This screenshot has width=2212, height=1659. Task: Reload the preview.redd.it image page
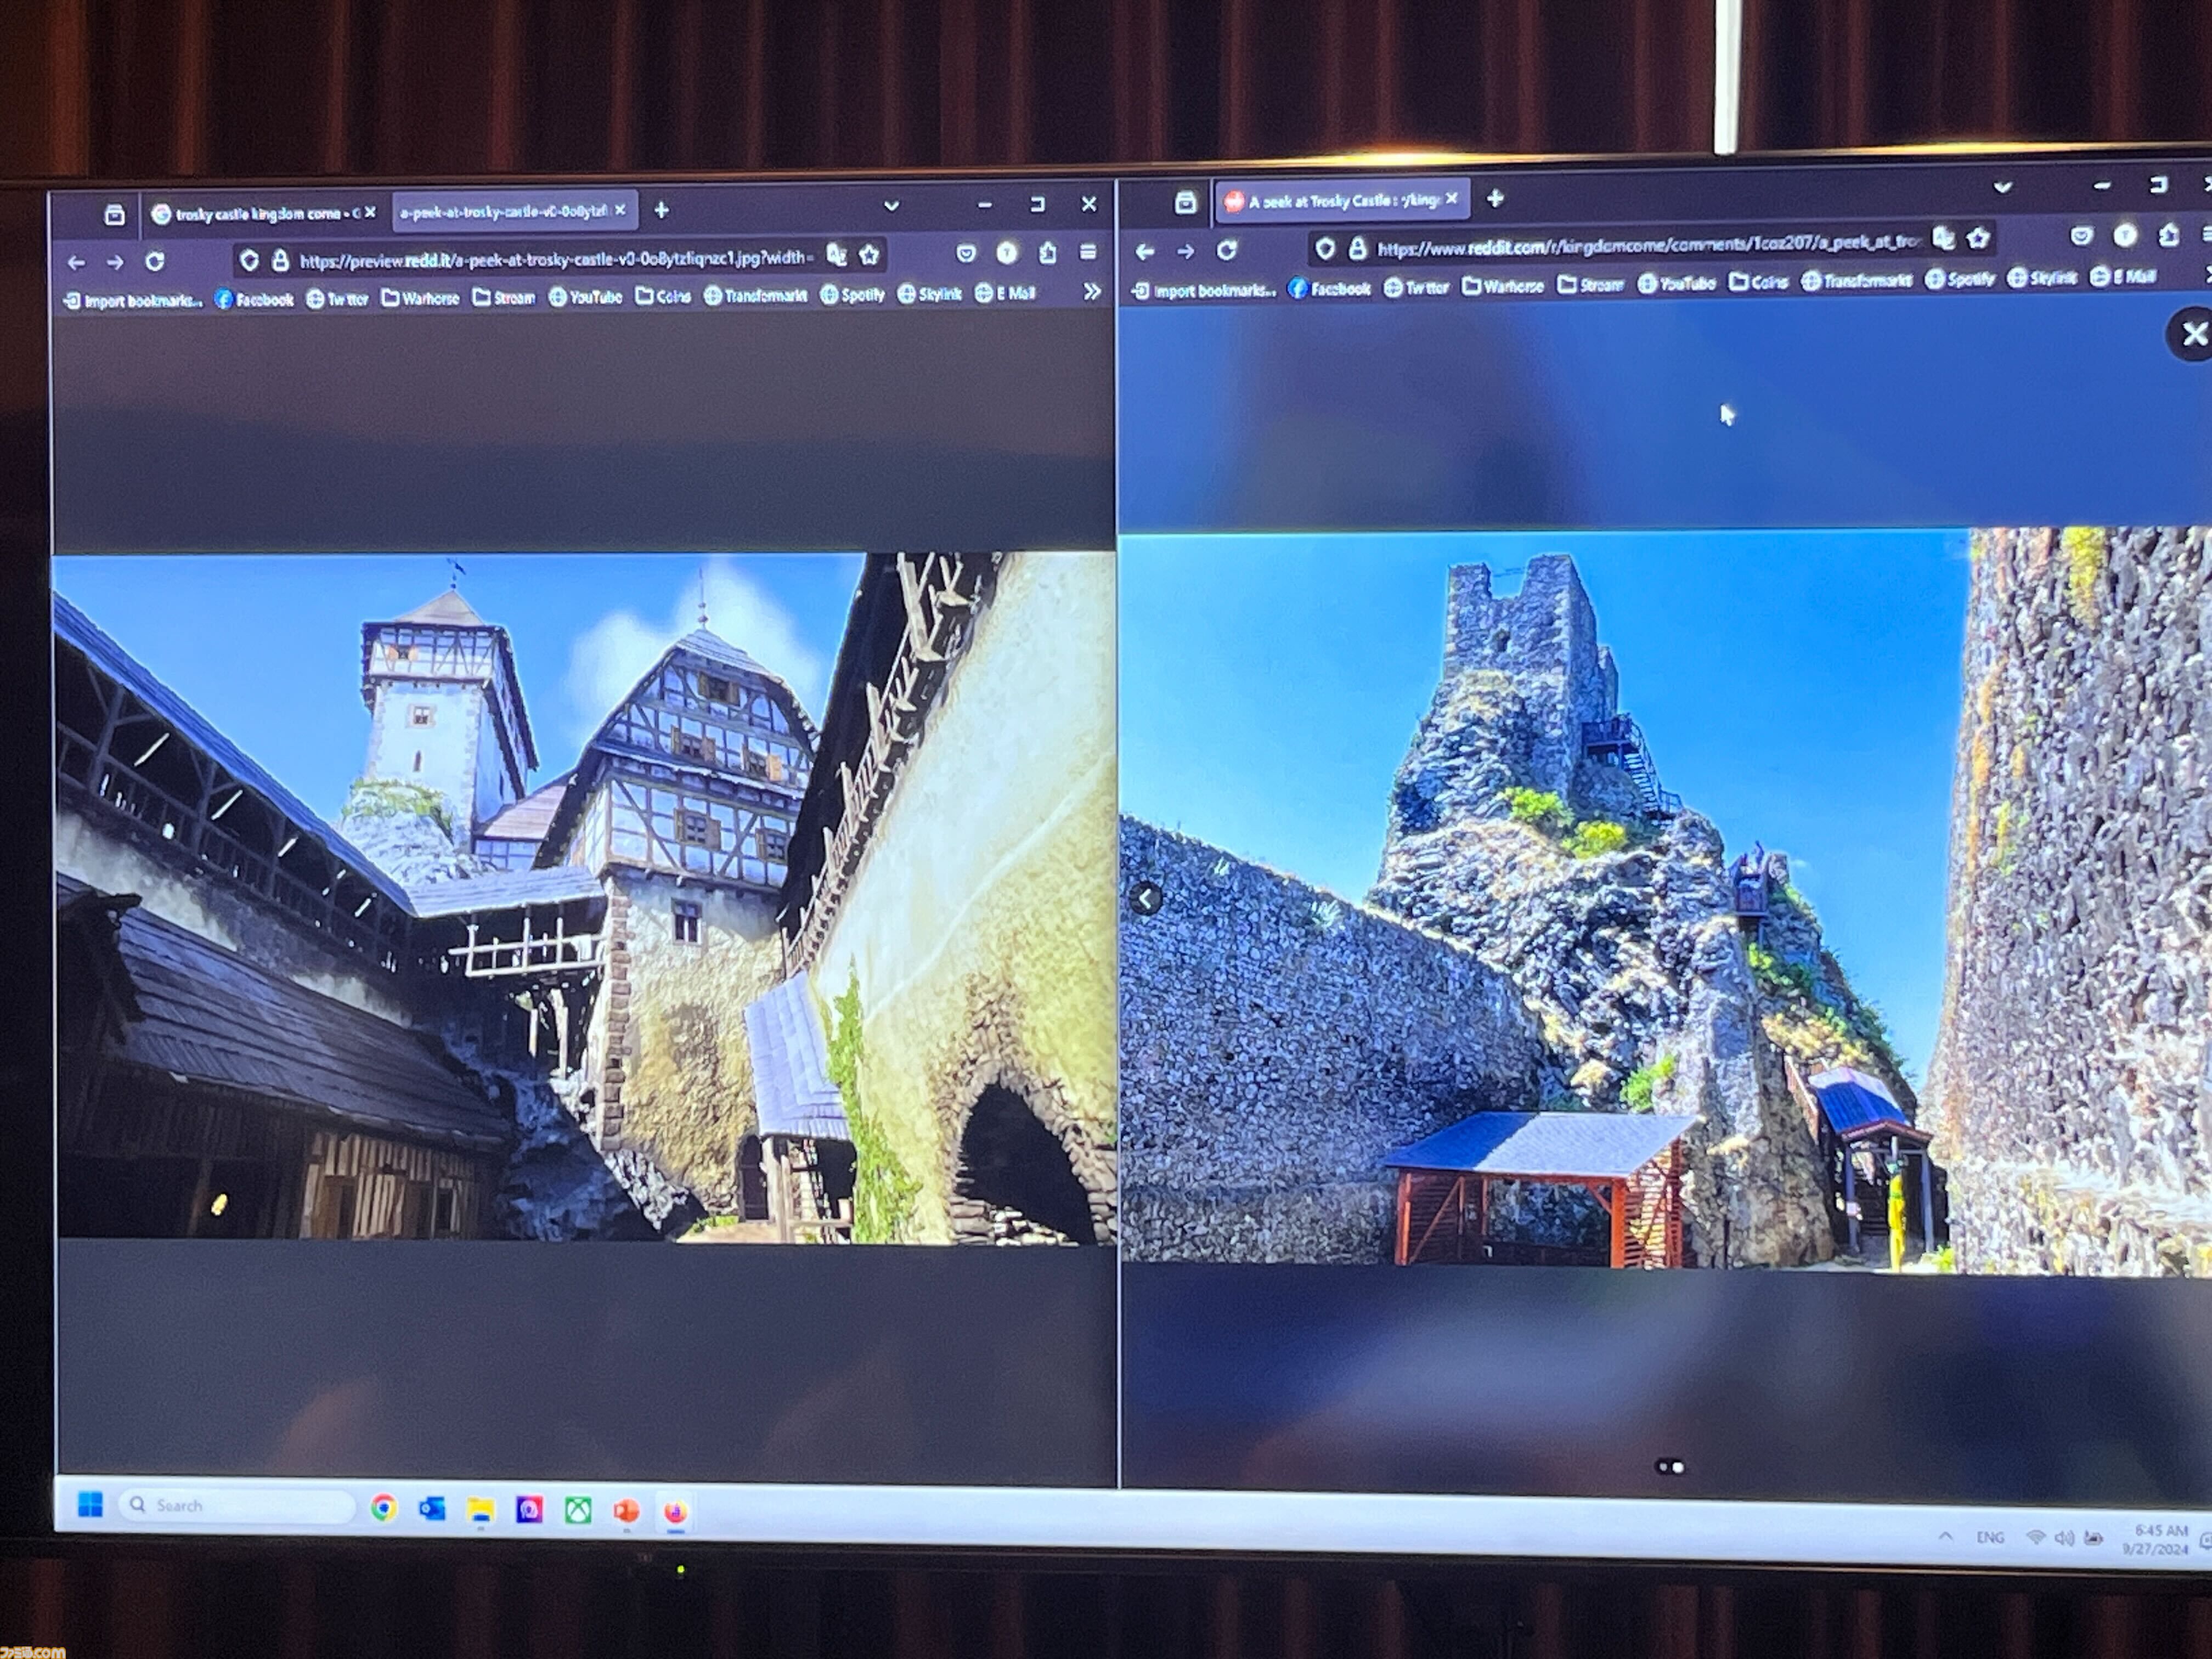click(x=154, y=261)
